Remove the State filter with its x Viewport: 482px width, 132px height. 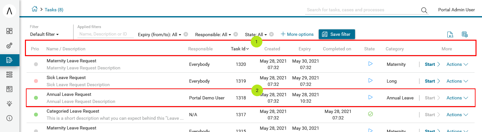click(x=271, y=34)
